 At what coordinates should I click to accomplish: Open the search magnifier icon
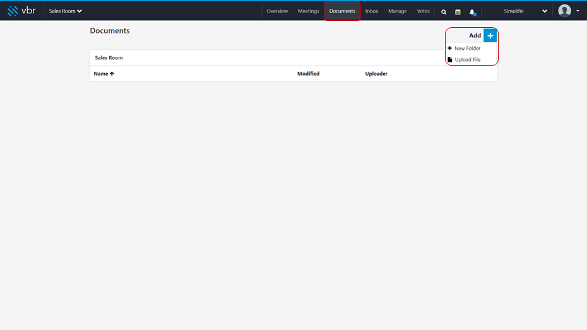tap(444, 12)
